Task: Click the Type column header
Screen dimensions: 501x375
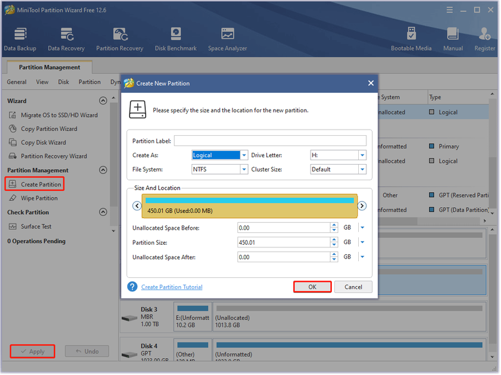Action: click(x=458, y=98)
